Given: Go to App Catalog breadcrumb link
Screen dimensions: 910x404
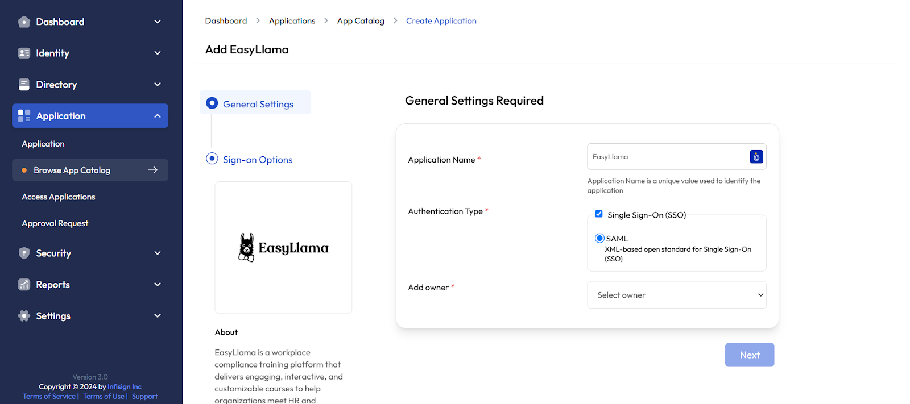Looking at the screenshot, I should (361, 20).
